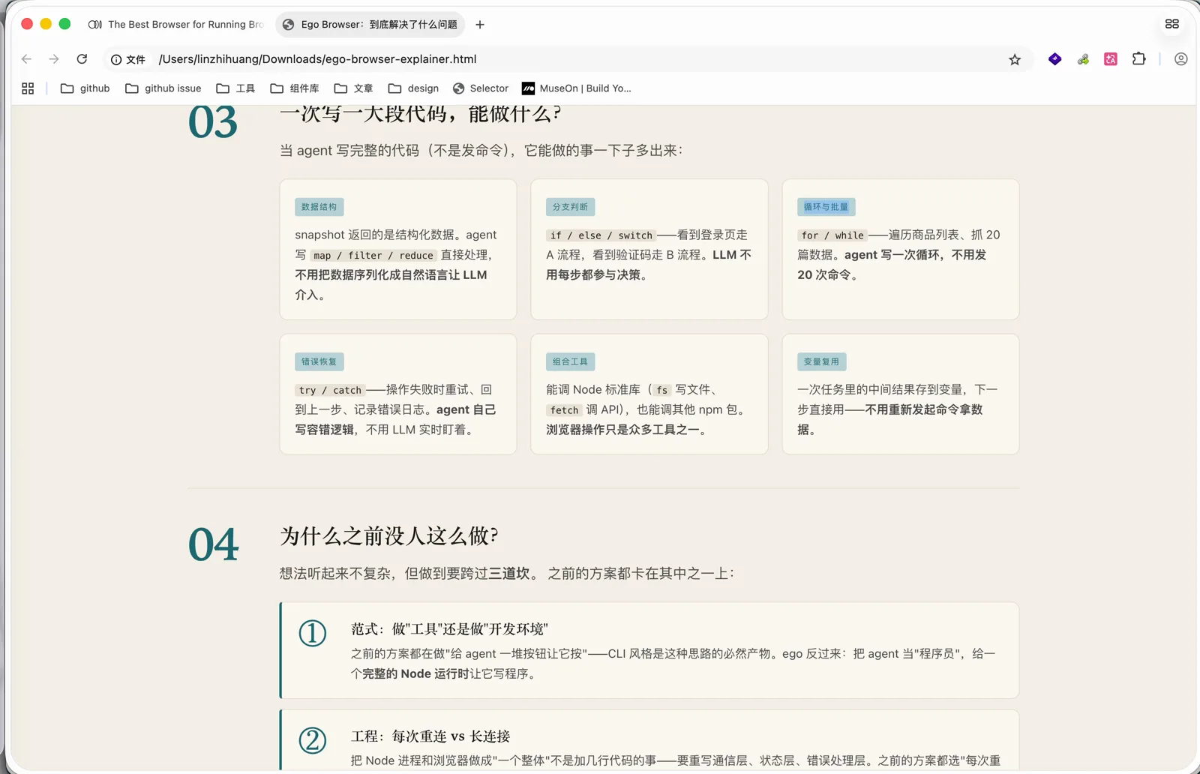Image resolution: width=1200 pixels, height=774 pixels.
Task: Open the profile avatar menu
Action: tap(1181, 59)
